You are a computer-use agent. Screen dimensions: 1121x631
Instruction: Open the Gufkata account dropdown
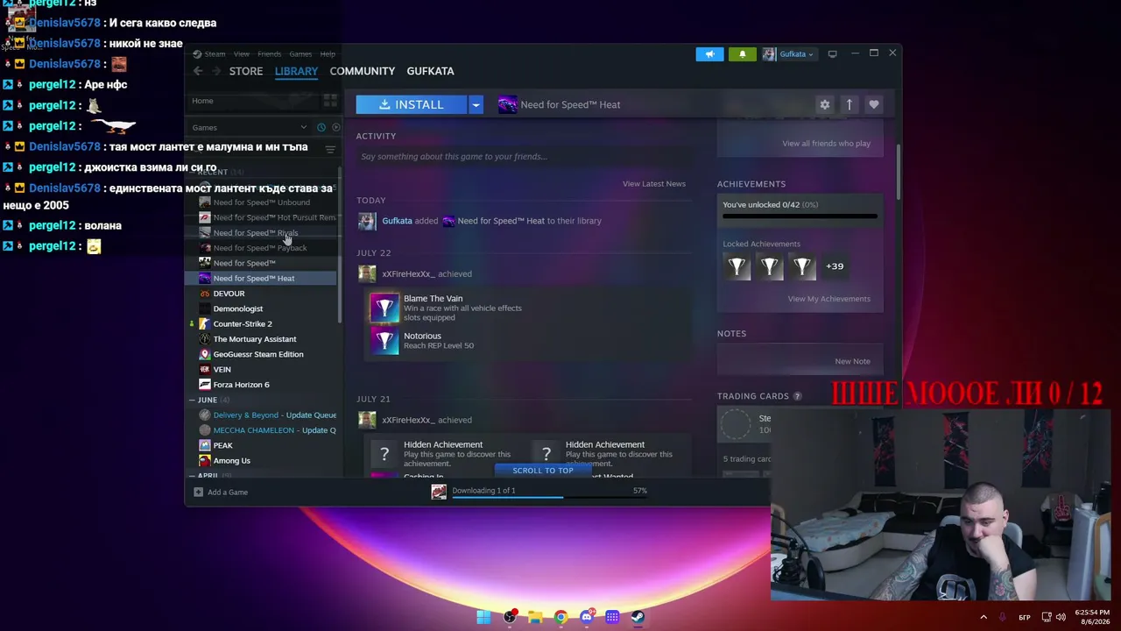[788, 53]
